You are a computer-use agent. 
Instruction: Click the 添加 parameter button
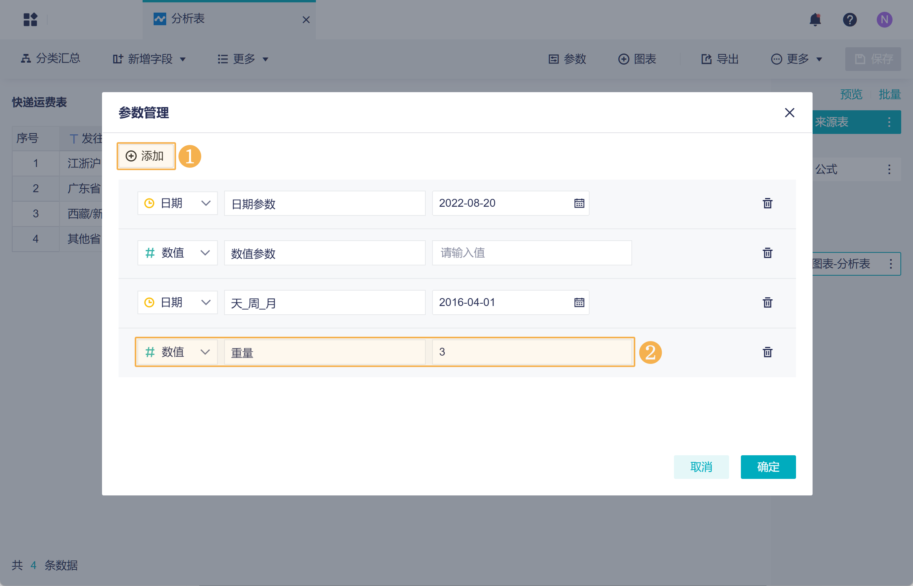tap(146, 156)
